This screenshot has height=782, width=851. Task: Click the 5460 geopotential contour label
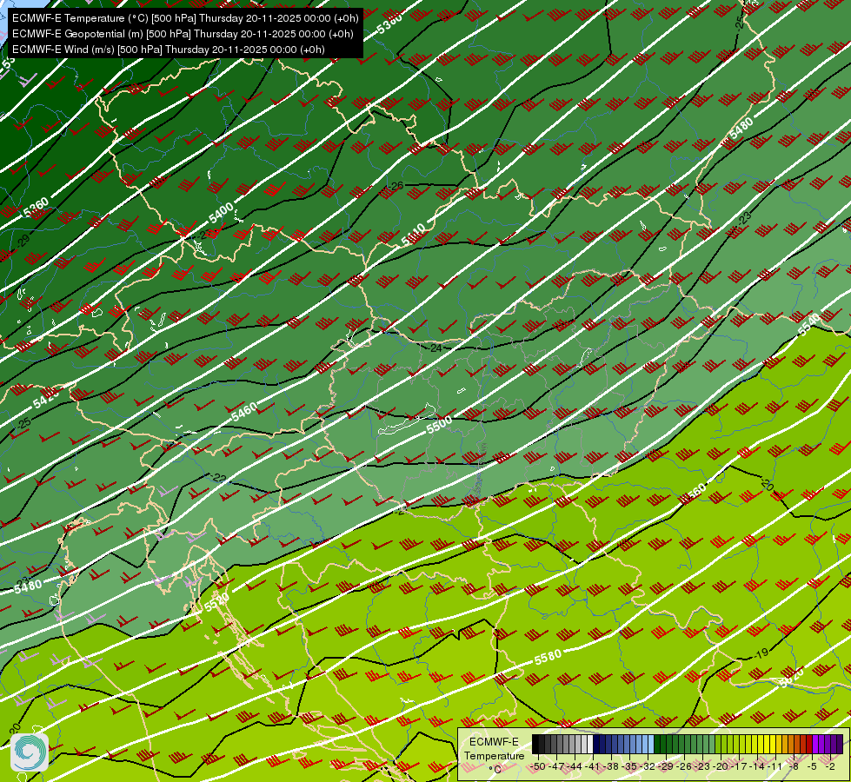pyautogui.click(x=244, y=412)
